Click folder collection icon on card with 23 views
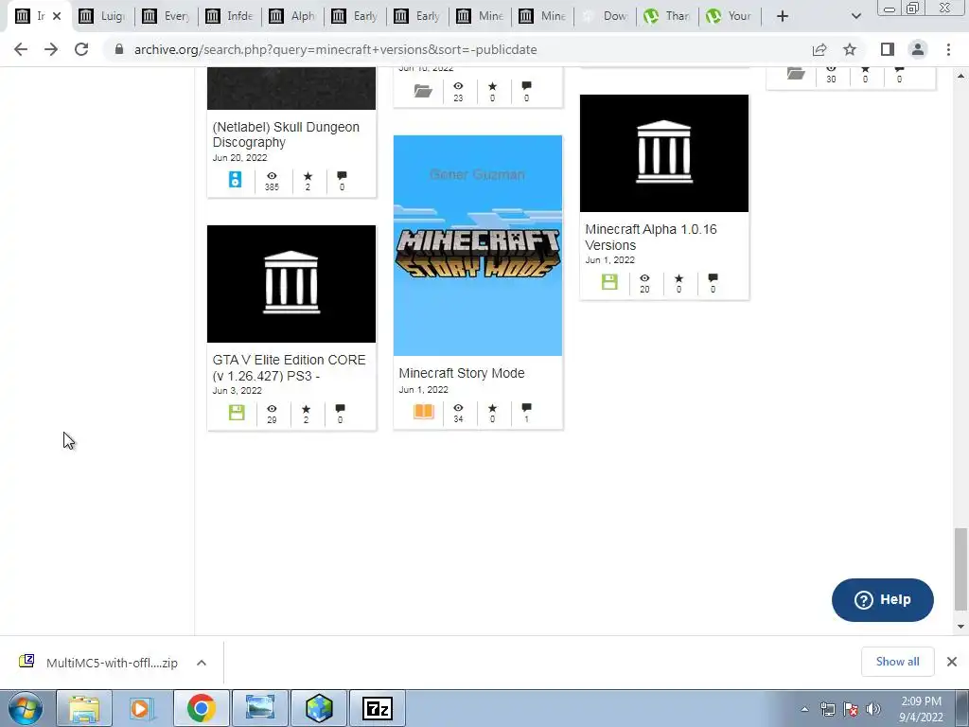The width and height of the screenshot is (969, 727). (423, 91)
